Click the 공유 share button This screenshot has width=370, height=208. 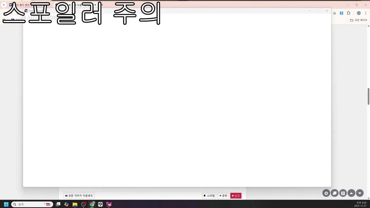point(223,196)
